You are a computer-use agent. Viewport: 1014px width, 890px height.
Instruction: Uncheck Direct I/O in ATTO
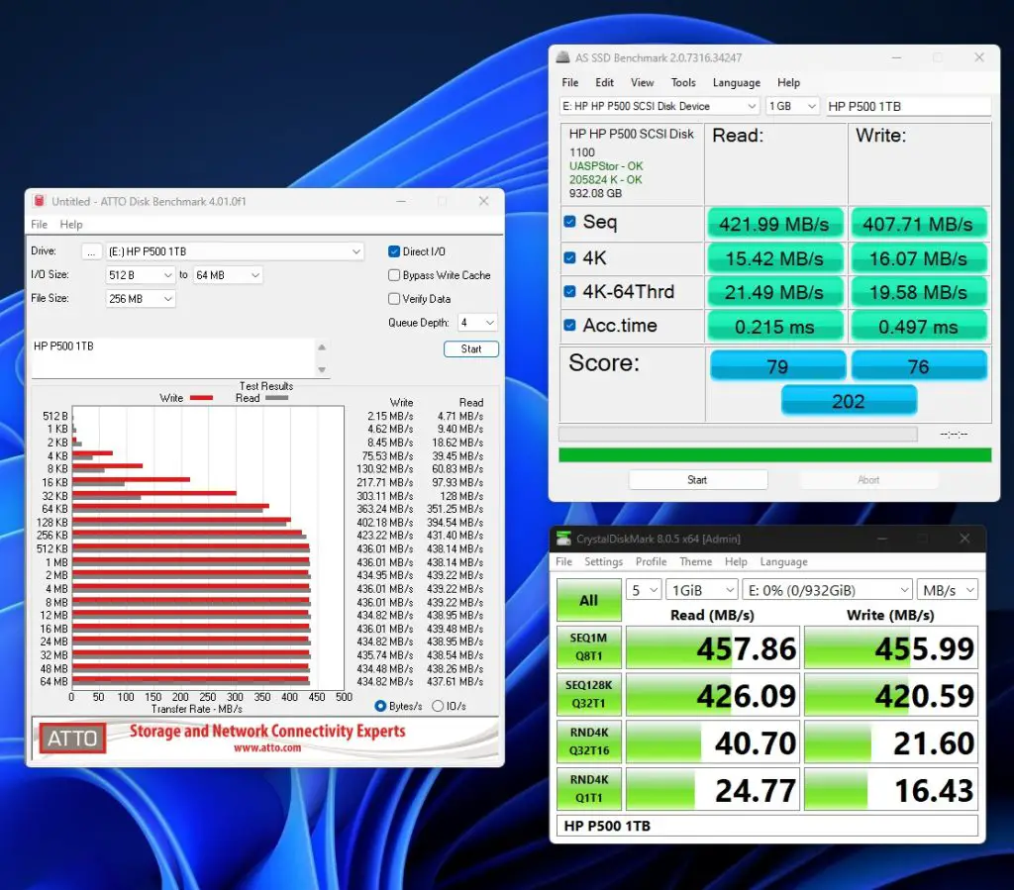tap(394, 251)
